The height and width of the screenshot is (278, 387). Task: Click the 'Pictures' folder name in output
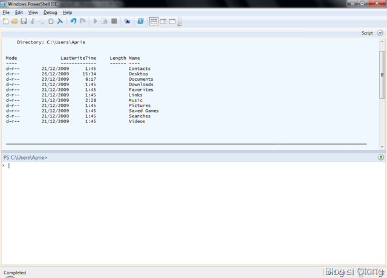pos(140,106)
